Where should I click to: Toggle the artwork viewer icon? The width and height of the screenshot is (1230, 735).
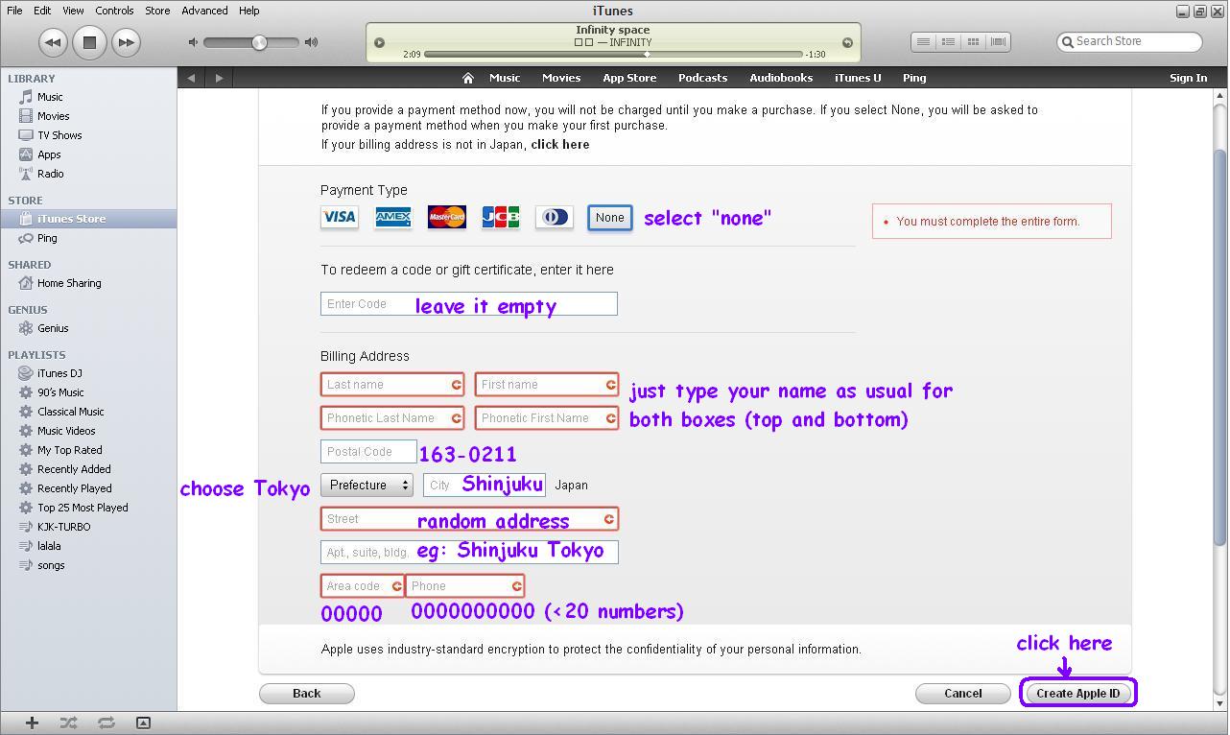[143, 723]
